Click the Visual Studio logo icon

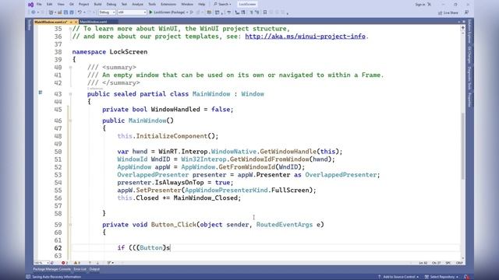(x=30, y=5)
